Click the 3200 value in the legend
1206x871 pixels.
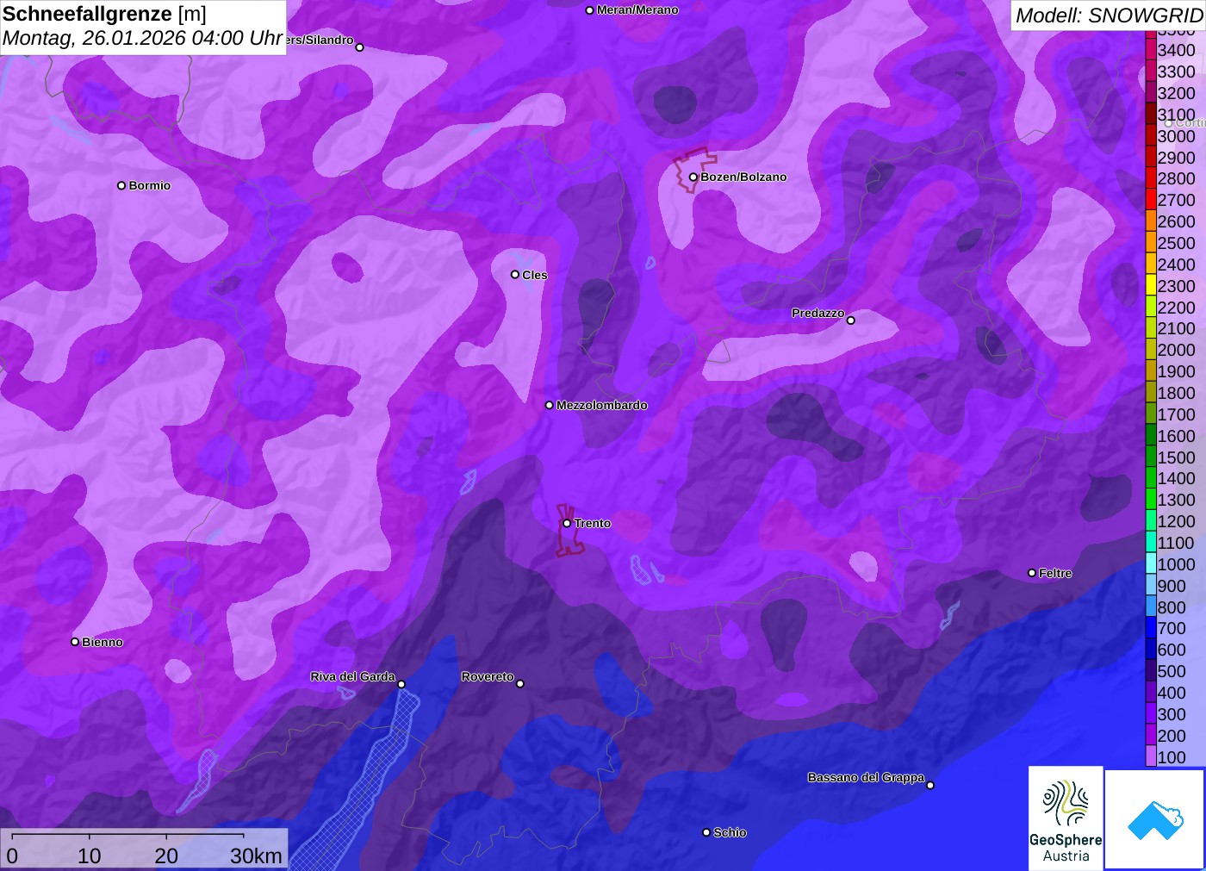(x=1177, y=93)
